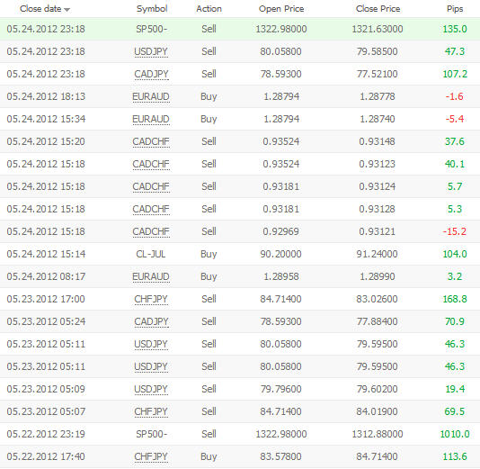Select pips value 135.0

tap(455, 29)
